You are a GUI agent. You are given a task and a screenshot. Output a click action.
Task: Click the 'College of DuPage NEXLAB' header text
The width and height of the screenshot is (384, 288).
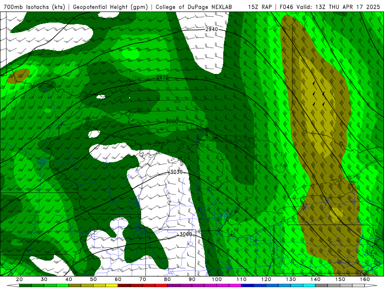click(x=194, y=7)
